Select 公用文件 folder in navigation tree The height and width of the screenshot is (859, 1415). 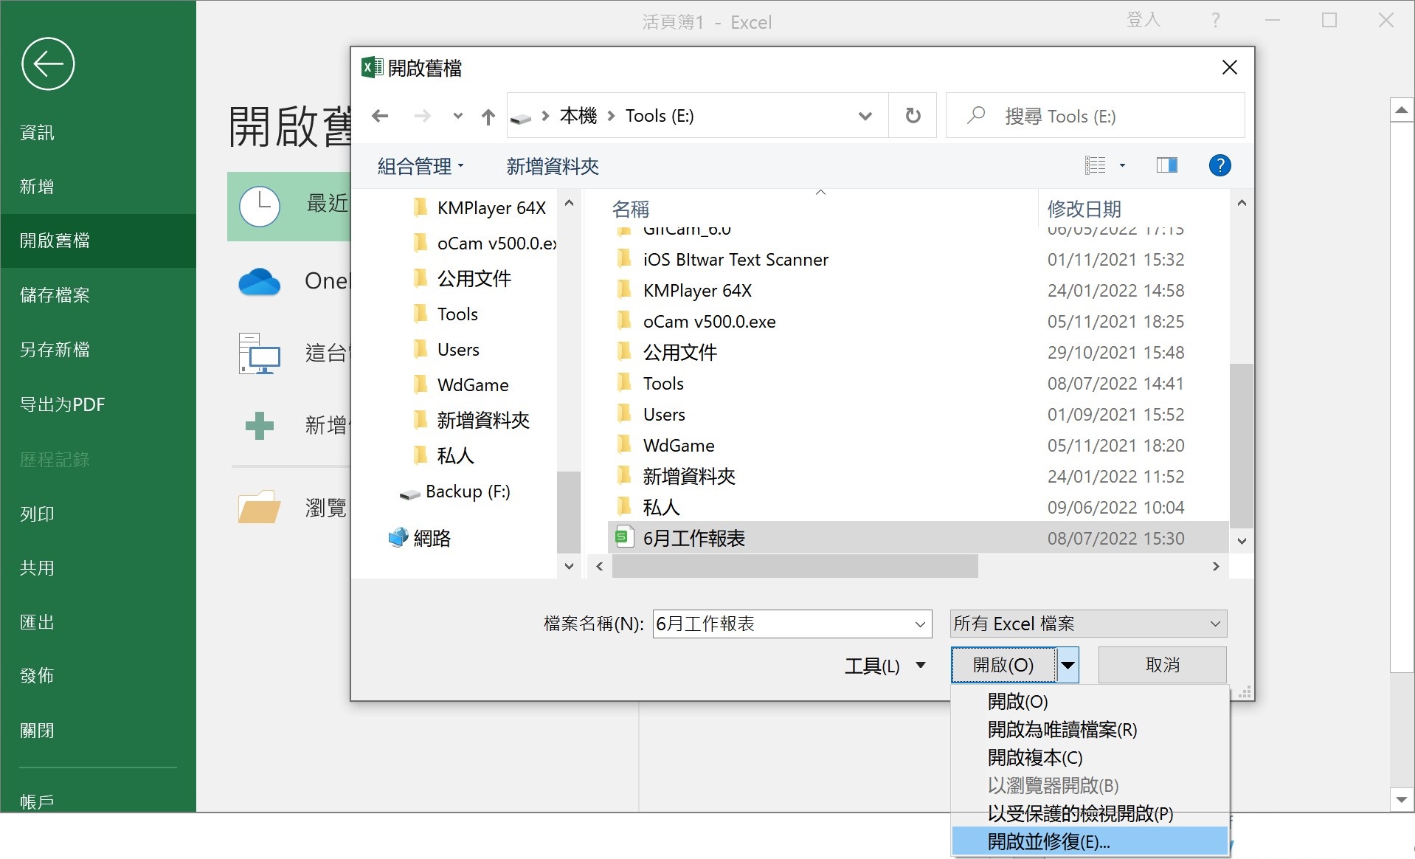(x=474, y=278)
